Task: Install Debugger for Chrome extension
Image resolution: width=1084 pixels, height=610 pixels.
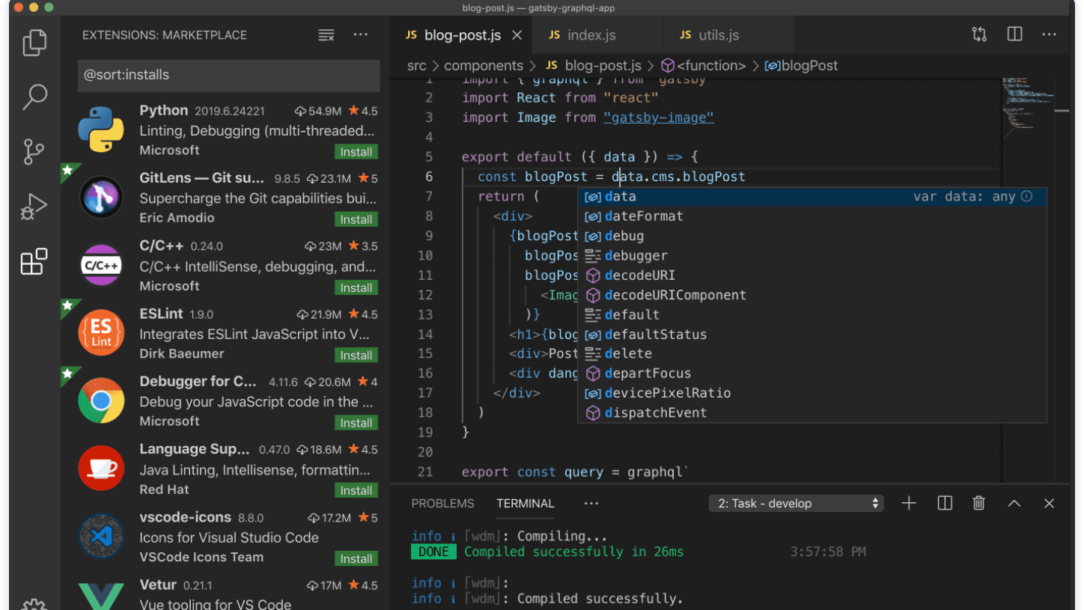Action: coord(356,423)
